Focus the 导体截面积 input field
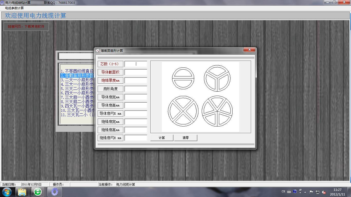Screen dimensions: 351x197 tap(136, 72)
